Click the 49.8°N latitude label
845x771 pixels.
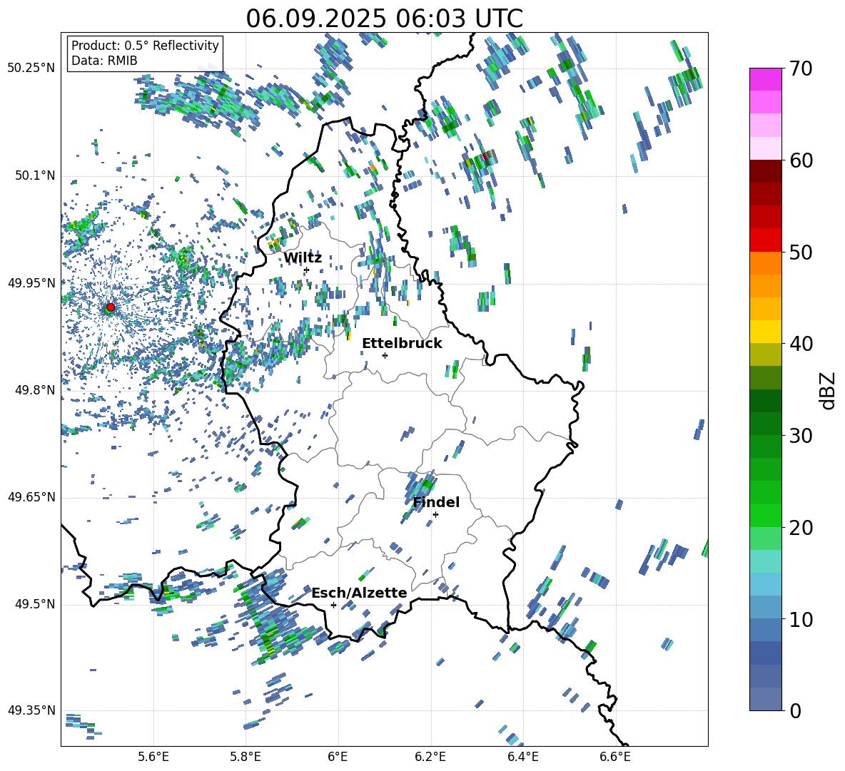(34, 390)
